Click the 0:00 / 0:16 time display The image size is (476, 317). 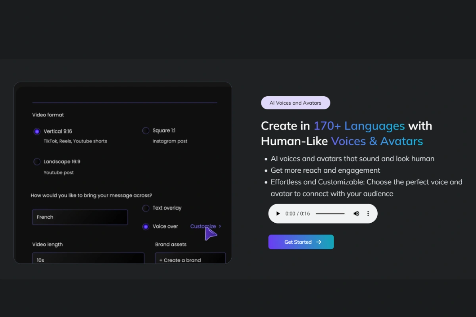pyautogui.click(x=297, y=214)
